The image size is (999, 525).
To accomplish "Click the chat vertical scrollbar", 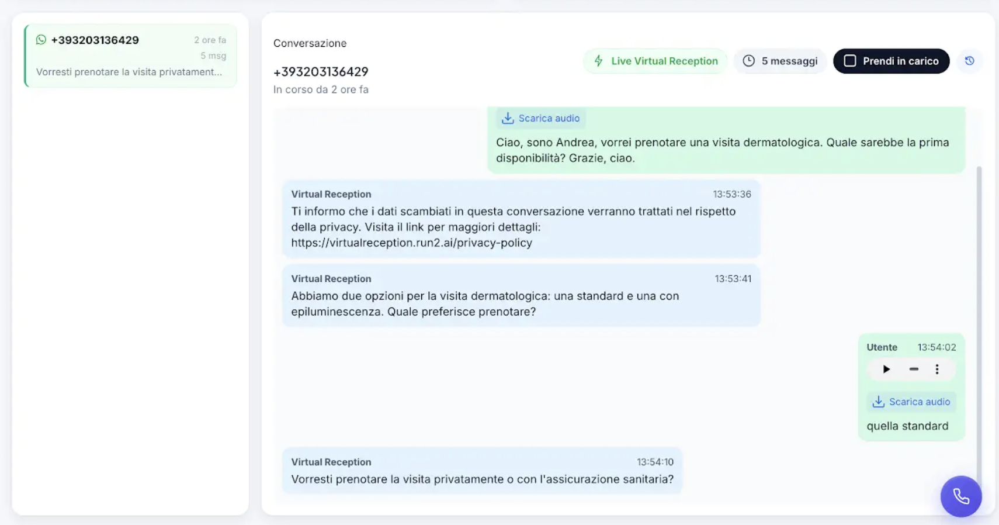I will click(979, 327).
